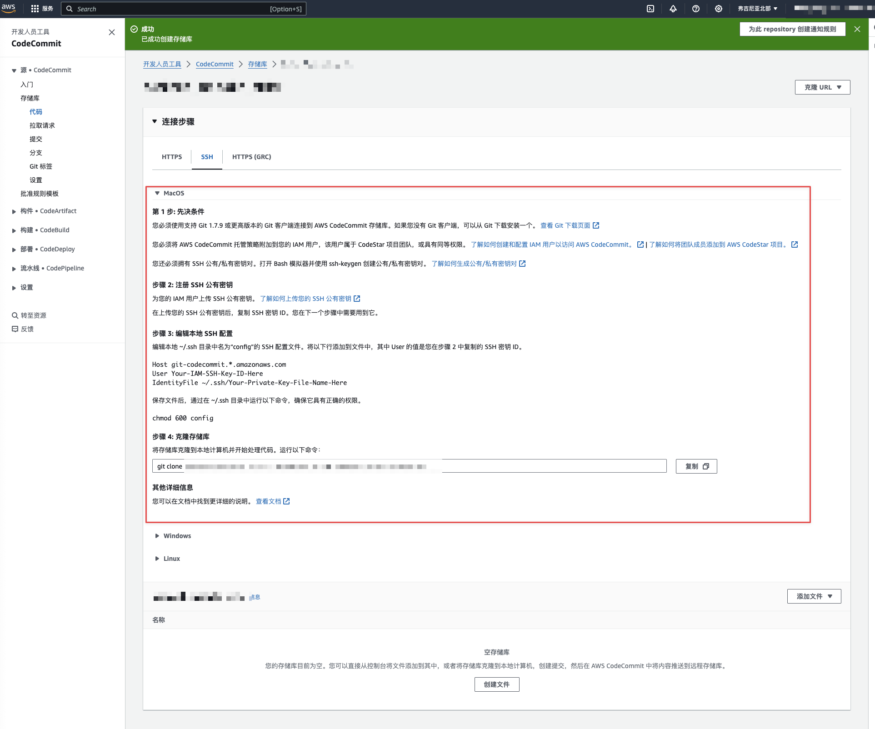The width and height of the screenshot is (875, 729).
Task: Open the 服务 menu label
Action: pos(48,9)
